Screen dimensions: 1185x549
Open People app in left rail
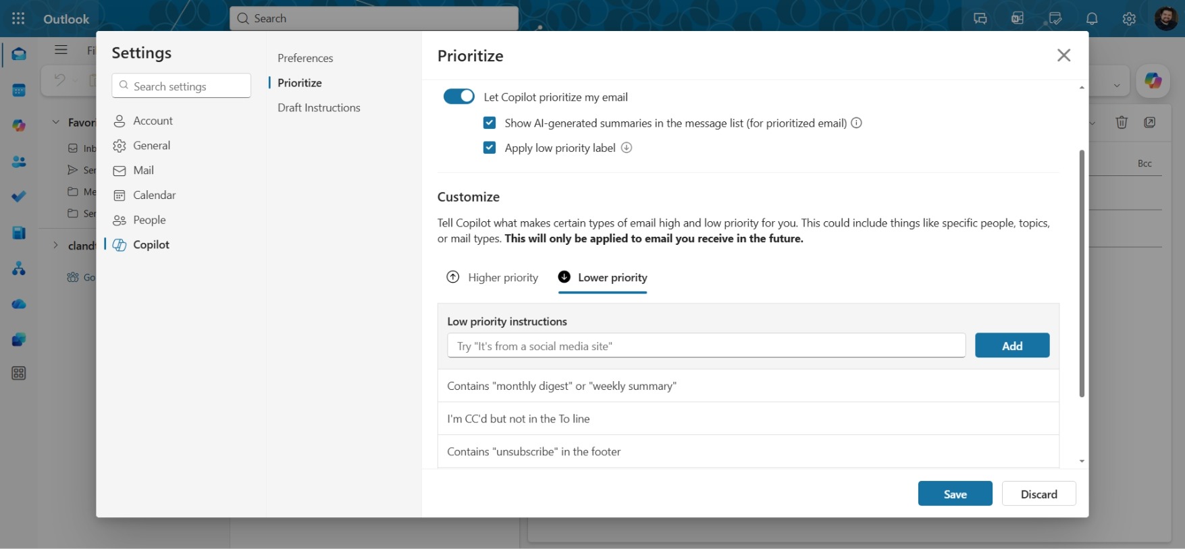(19, 162)
